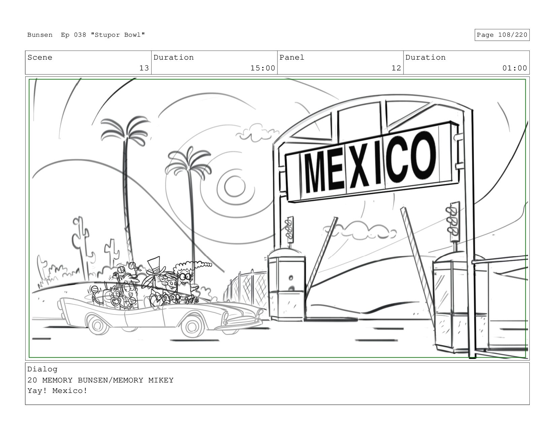Click the tall palm tree on left

point(126,189)
